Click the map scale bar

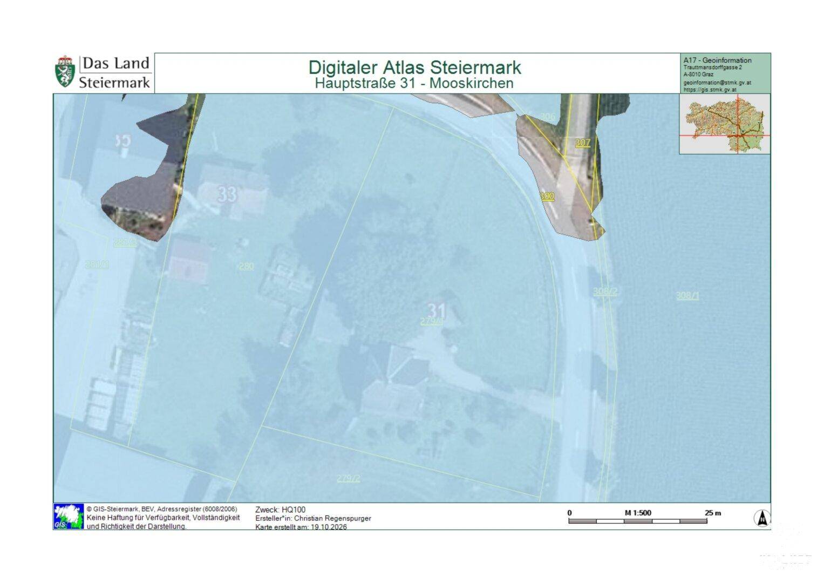pyautogui.click(x=638, y=521)
